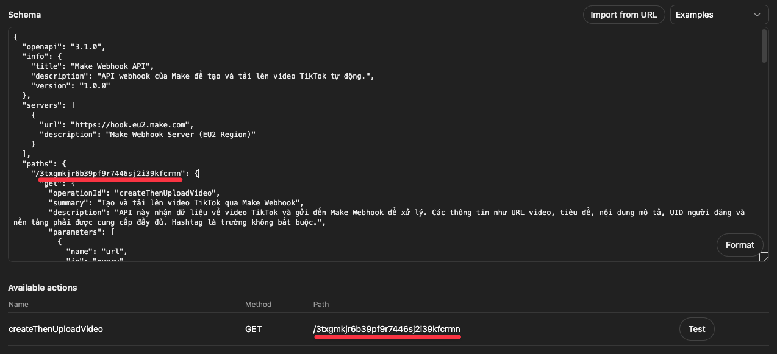Click the Import from URL button

click(x=623, y=15)
